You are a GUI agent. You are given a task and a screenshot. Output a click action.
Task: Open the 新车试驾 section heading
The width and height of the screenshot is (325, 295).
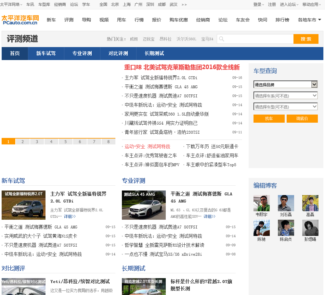coord(13,181)
